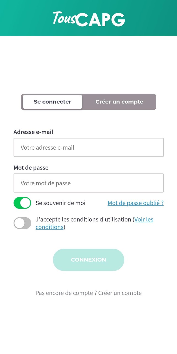The width and height of the screenshot is (177, 354).
Task: Open the 'Voir les conditions' link
Action: [143, 219]
